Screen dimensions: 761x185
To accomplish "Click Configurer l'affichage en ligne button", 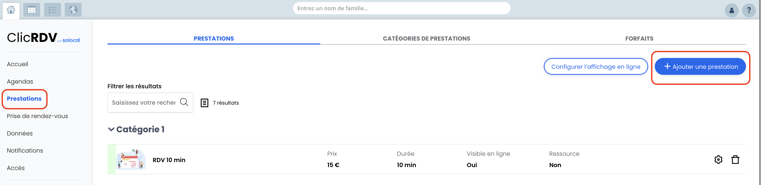I will click(596, 67).
